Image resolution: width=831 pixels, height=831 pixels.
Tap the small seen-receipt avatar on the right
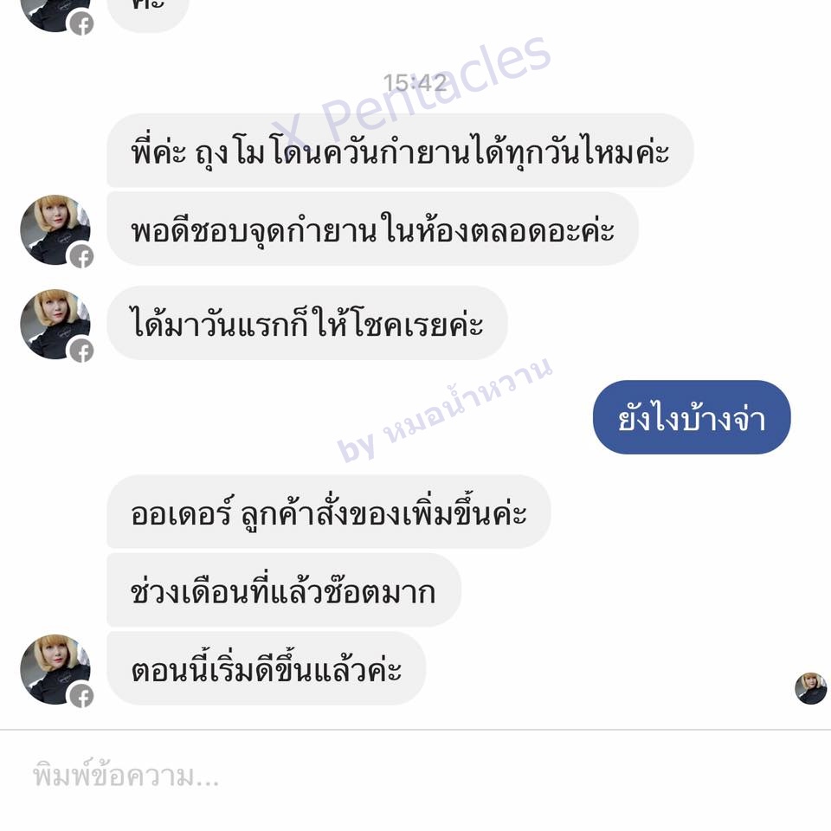811,688
